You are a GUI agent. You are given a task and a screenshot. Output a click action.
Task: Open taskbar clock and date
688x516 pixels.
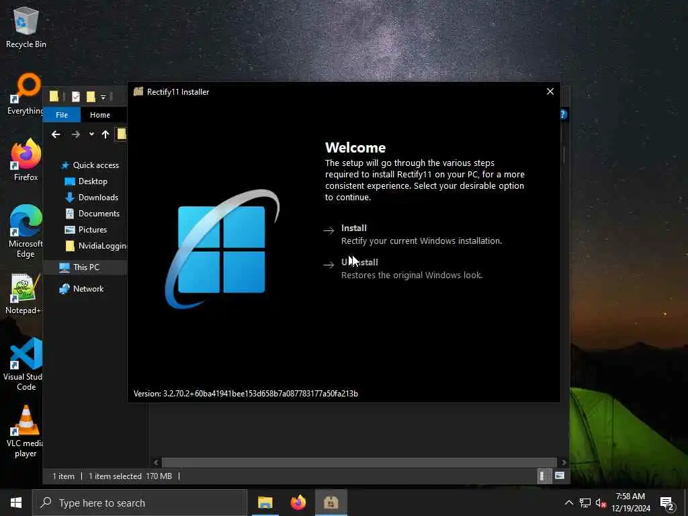click(x=630, y=503)
